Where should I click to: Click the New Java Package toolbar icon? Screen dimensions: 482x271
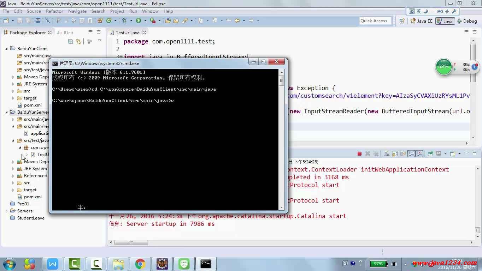coord(100,20)
